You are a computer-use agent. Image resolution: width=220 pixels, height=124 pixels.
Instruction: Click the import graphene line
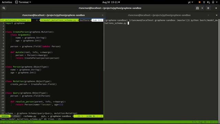click(15, 23)
